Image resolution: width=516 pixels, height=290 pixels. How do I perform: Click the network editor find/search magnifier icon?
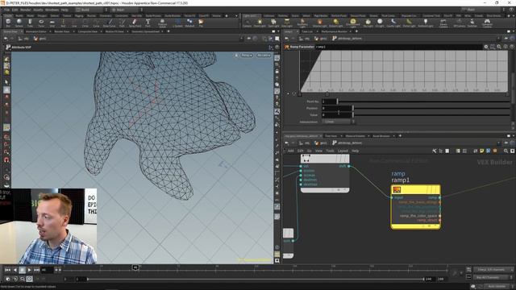tap(506, 151)
